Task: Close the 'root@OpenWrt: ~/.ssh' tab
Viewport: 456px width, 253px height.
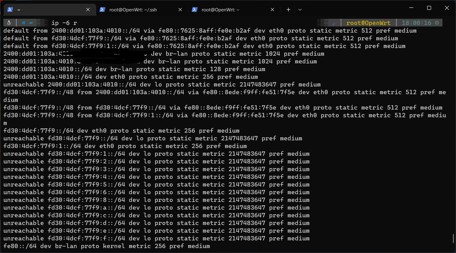Action: 180,10
